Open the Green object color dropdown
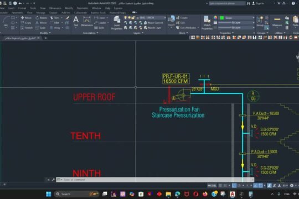This screenshot has width=299, height=199. [x=237, y=18]
